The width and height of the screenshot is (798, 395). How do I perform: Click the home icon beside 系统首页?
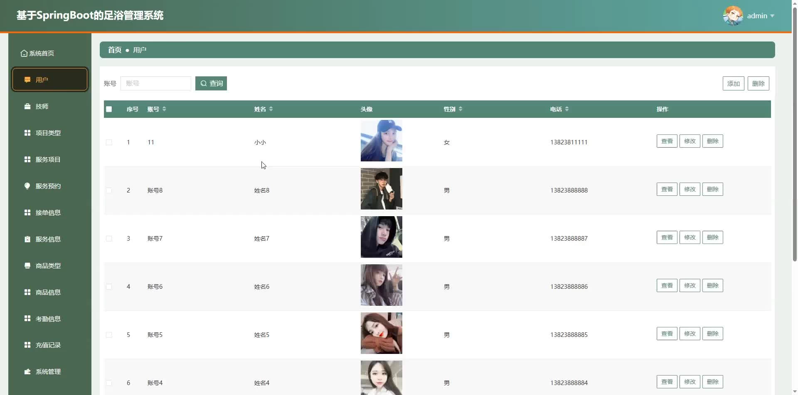24,53
